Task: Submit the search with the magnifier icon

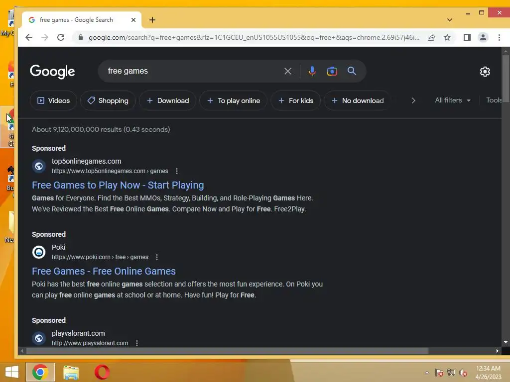Action: 352,71
